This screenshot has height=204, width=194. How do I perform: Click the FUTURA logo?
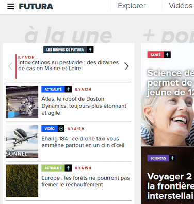tap(36, 7)
